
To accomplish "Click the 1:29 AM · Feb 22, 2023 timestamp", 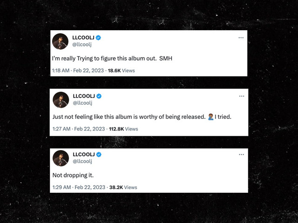I will tap(79, 187).
